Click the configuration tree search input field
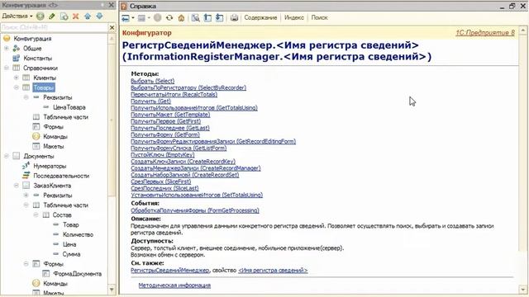 pos(54,27)
